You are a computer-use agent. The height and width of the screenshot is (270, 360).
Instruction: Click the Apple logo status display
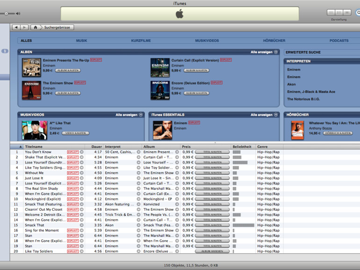pos(180,14)
